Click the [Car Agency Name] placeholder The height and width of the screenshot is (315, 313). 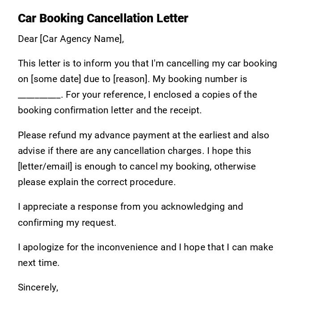pos(81,39)
